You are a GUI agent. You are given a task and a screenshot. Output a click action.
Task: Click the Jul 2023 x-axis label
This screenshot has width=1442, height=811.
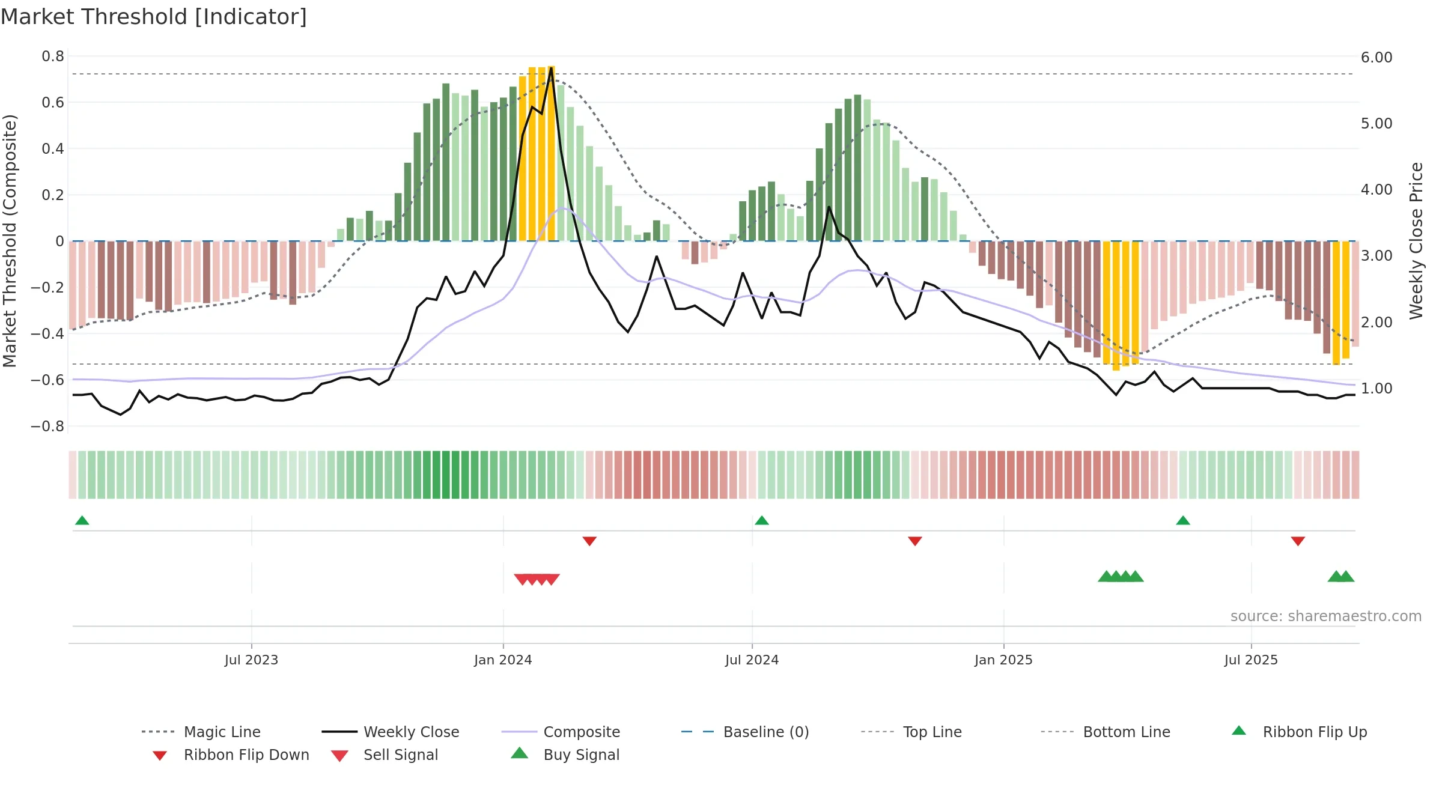coord(251,660)
